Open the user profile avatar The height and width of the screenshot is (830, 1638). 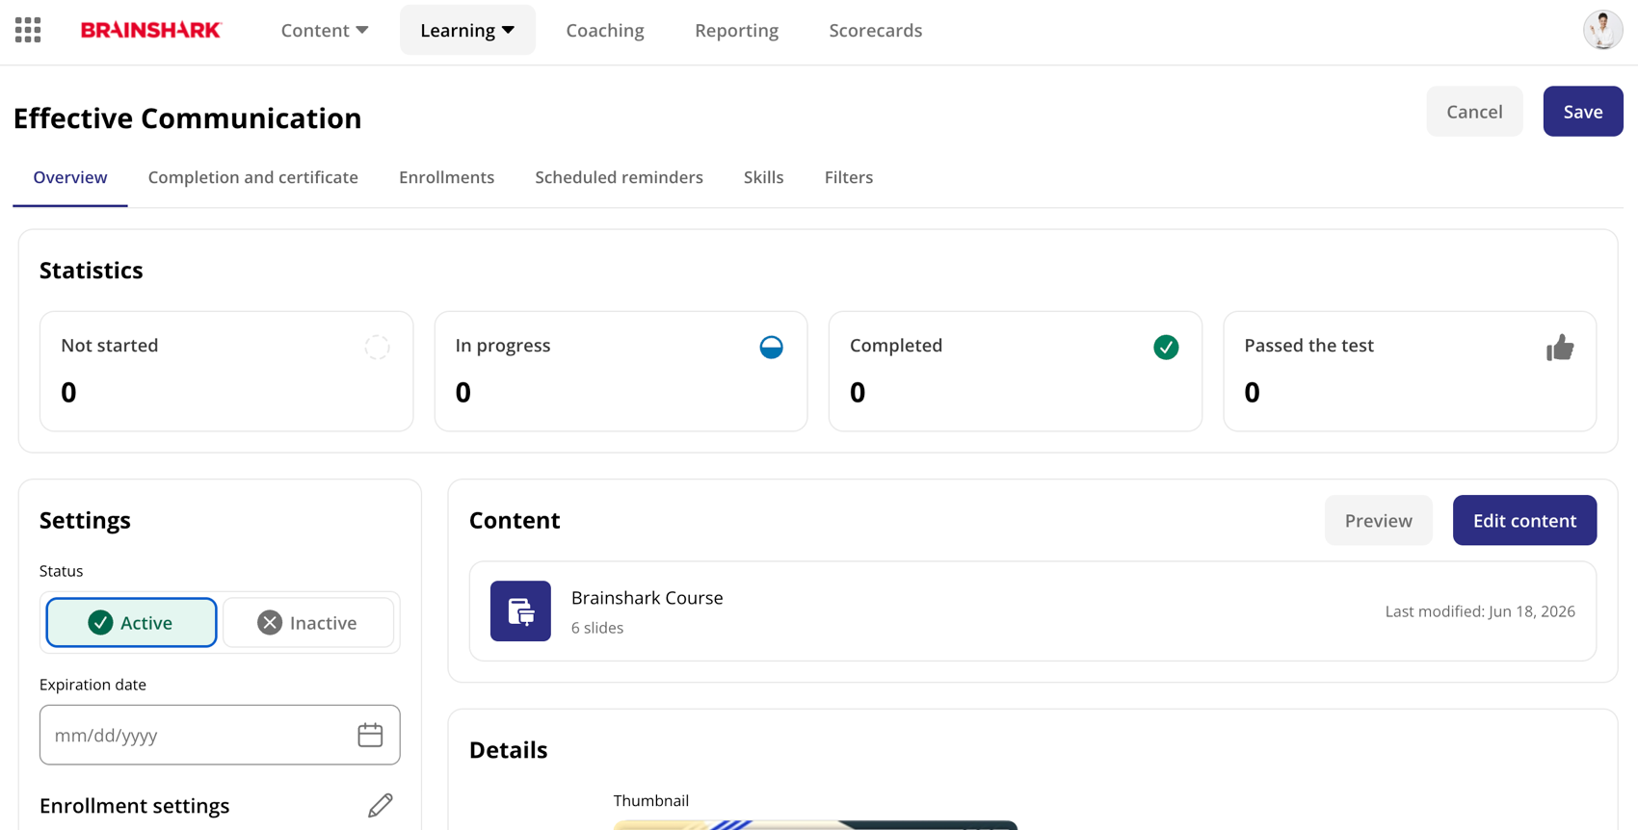click(1602, 30)
